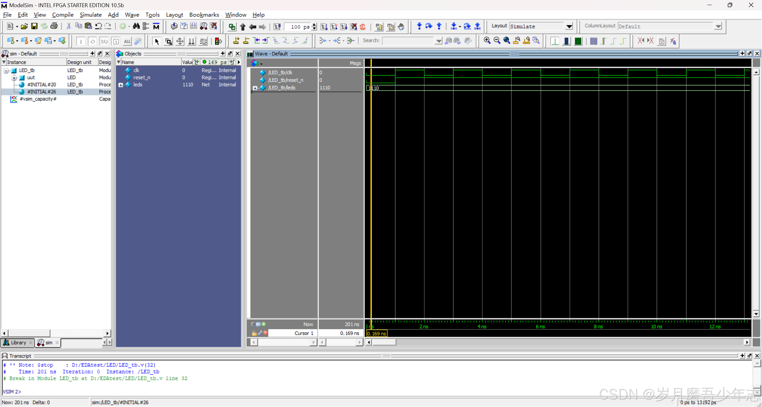
Task: Expand the uut instance in sim tree
Action: (x=14, y=78)
